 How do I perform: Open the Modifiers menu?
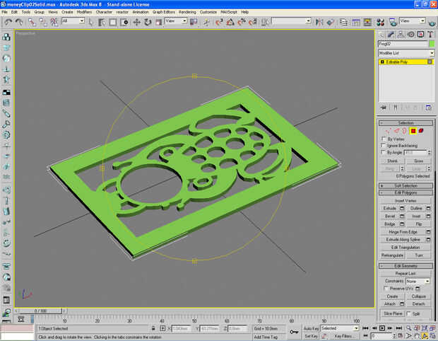click(84, 12)
